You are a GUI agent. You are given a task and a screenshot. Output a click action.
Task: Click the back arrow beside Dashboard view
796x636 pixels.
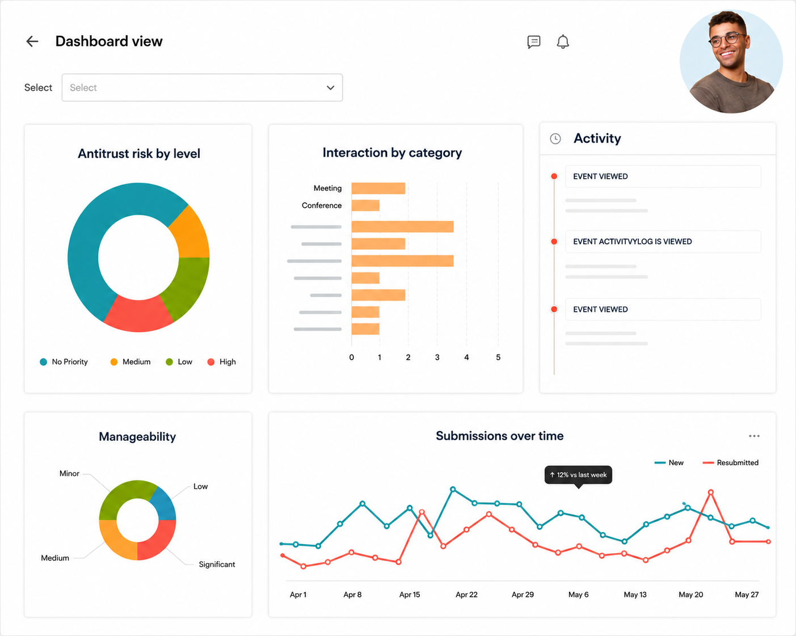coord(32,41)
